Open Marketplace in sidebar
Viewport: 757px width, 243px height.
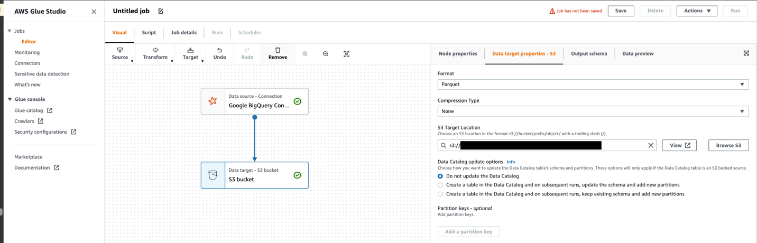(29, 157)
